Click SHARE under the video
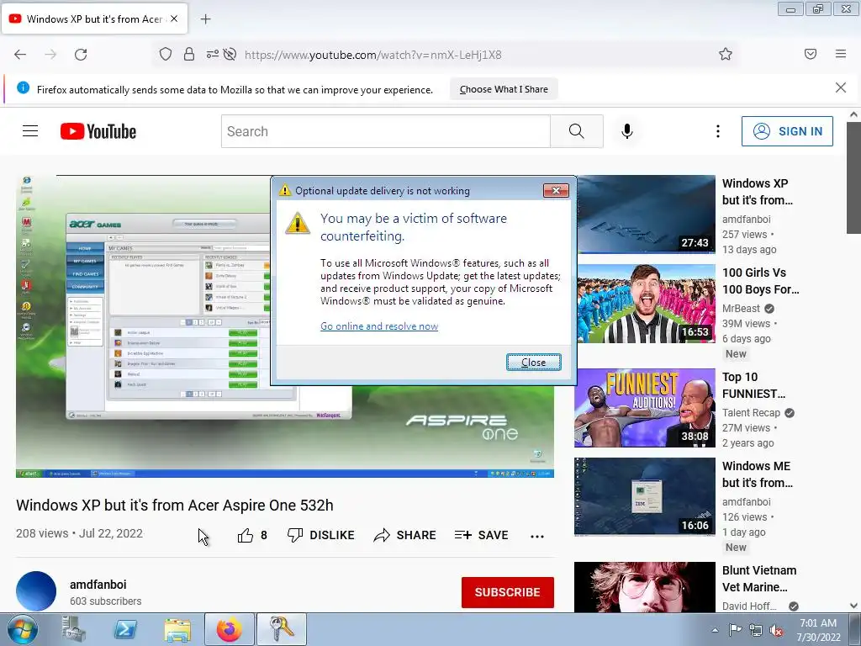 404,535
